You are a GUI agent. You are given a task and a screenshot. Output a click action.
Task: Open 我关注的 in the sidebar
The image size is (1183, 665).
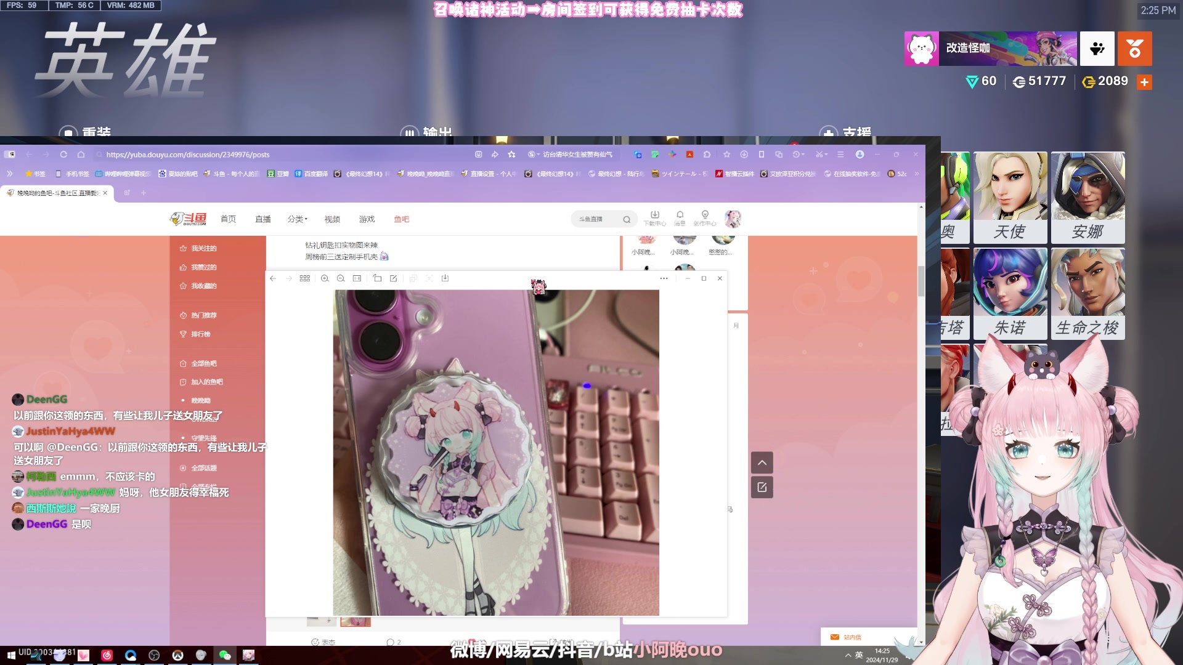tap(198, 248)
